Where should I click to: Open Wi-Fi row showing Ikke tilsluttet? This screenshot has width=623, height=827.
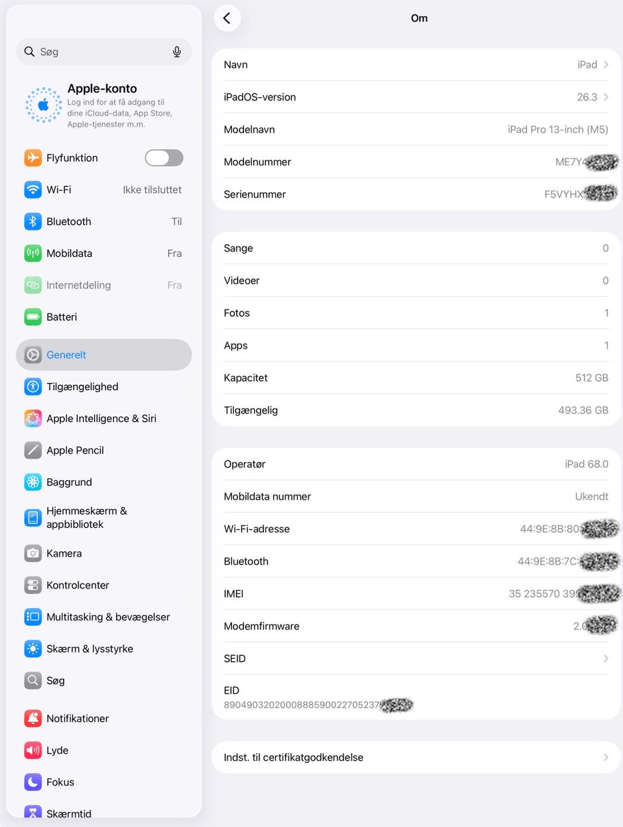click(x=104, y=190)
